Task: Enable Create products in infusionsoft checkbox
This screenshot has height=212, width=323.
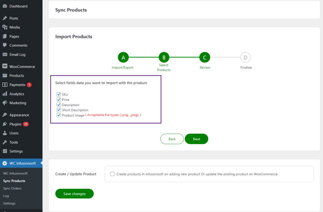Action: tap(112, 174)
